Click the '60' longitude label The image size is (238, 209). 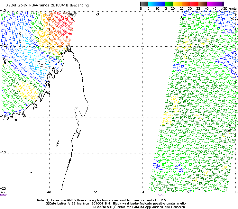pos(235,192)
